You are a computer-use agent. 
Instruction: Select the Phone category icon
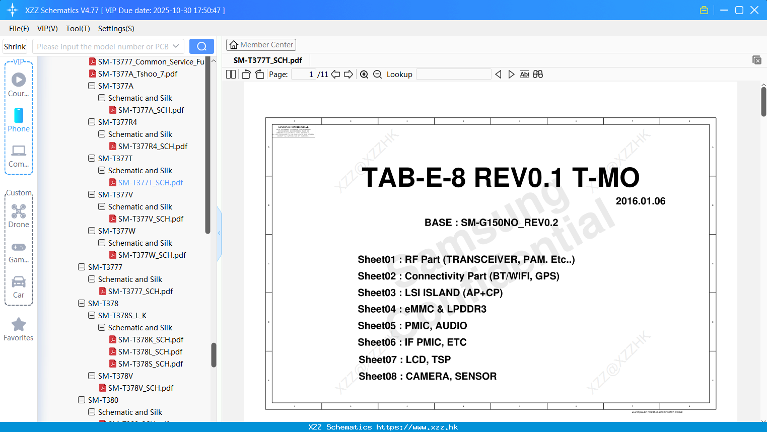pos(19,120)
